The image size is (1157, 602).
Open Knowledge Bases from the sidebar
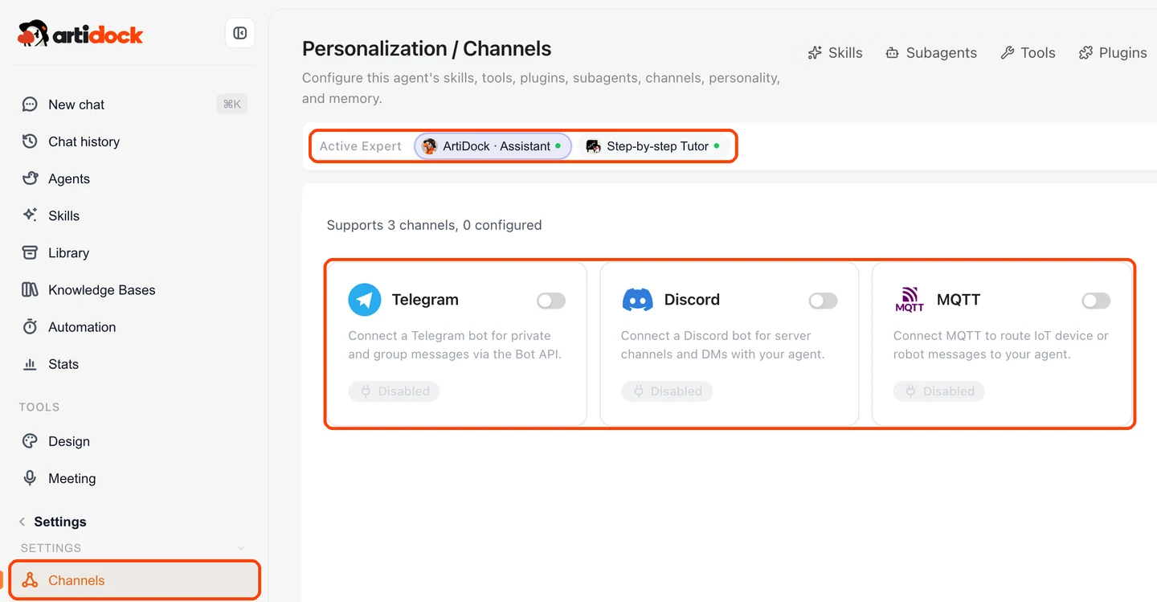point(134,289)
